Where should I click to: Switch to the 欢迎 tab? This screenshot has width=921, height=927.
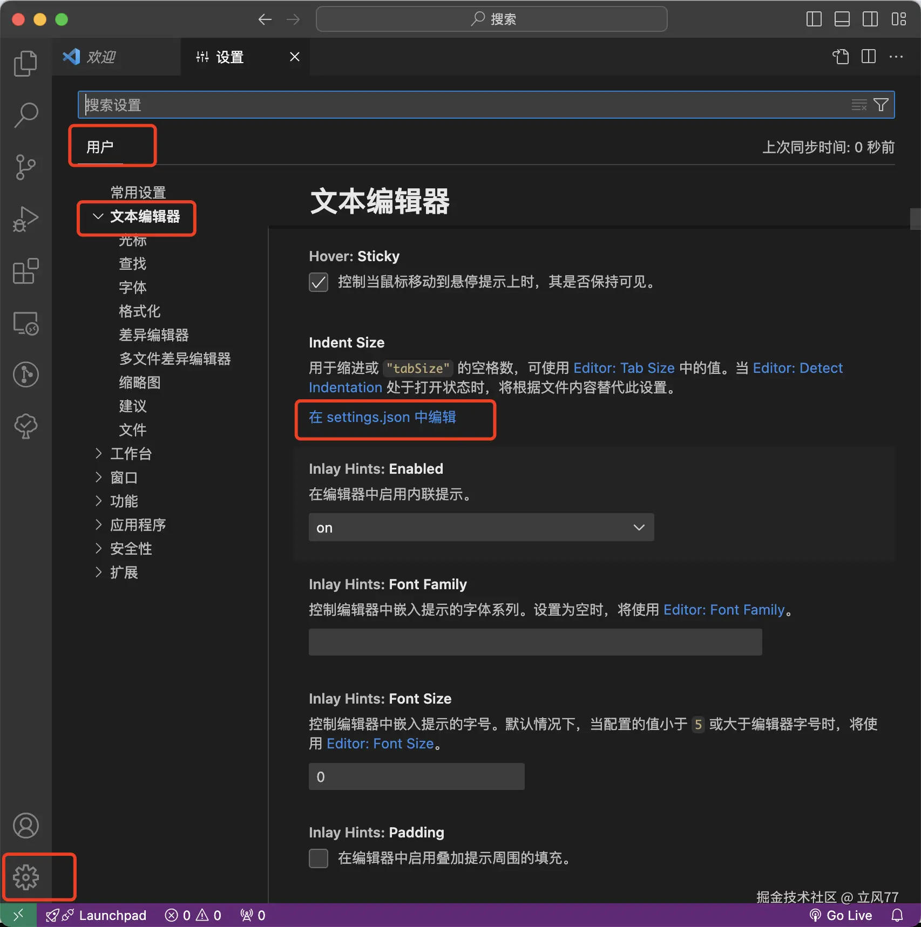tap(116, 57)
